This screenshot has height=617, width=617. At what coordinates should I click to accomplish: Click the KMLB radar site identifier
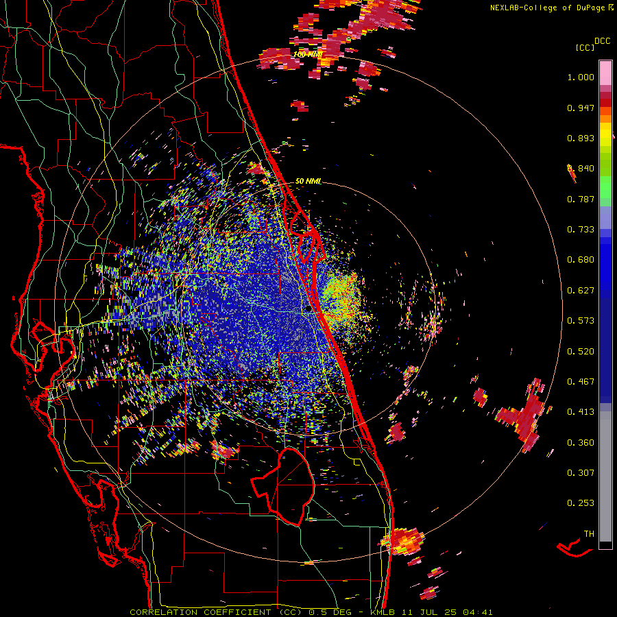[384, 612]
